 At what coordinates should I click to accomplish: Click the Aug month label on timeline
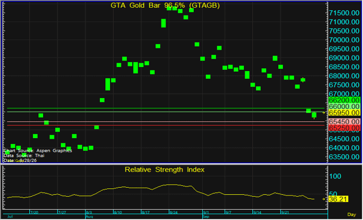tap(89, 217)
